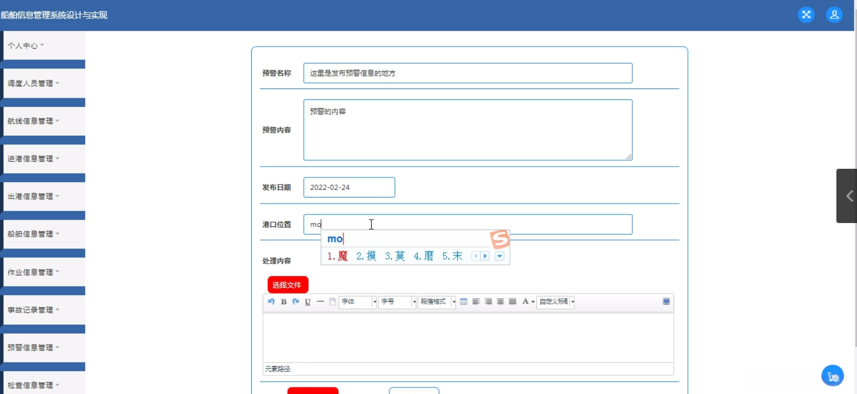
Task: Go to the next IME candidate page
Action: point(485,256)
